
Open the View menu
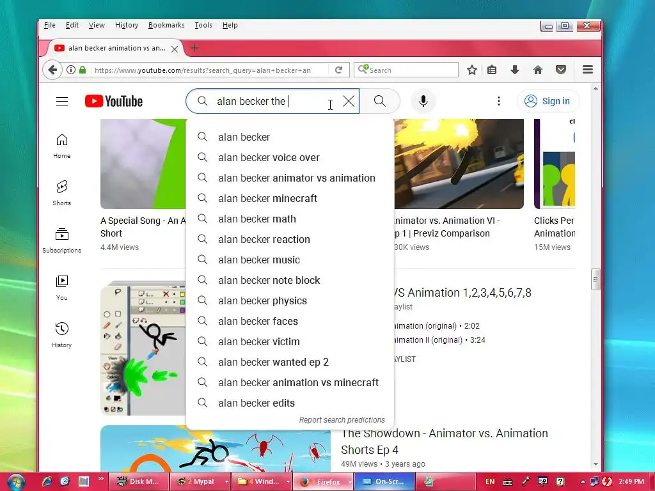97,25
